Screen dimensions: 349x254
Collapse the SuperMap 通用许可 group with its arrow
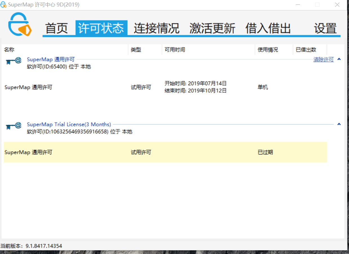pyautogui.click(x=339, y=59)
